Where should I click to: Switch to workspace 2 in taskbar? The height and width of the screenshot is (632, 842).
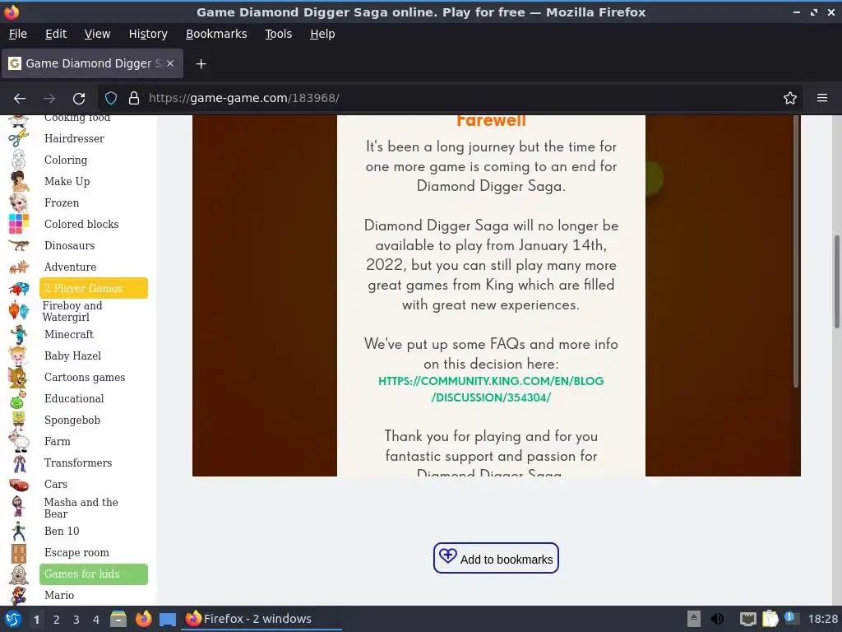point(57,620)
